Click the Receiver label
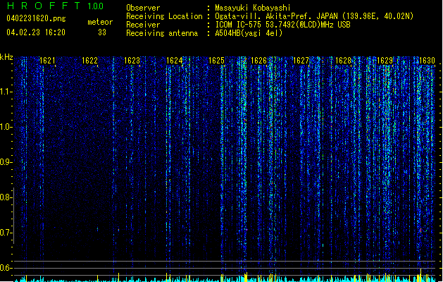Viewport: 443px width, 282px height. pos(143,25)
